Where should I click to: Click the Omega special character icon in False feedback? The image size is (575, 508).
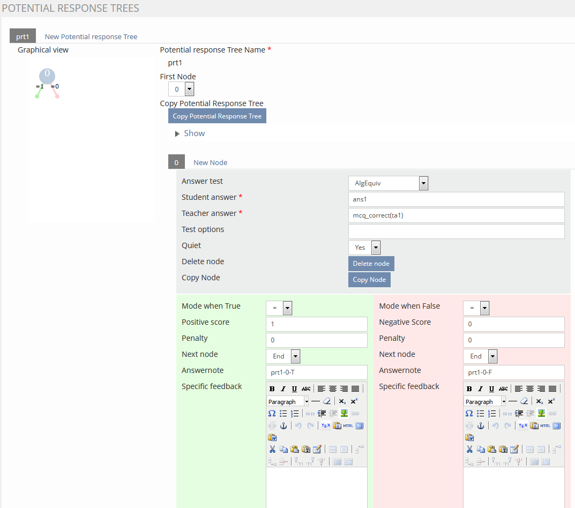[x=469, y=414]
